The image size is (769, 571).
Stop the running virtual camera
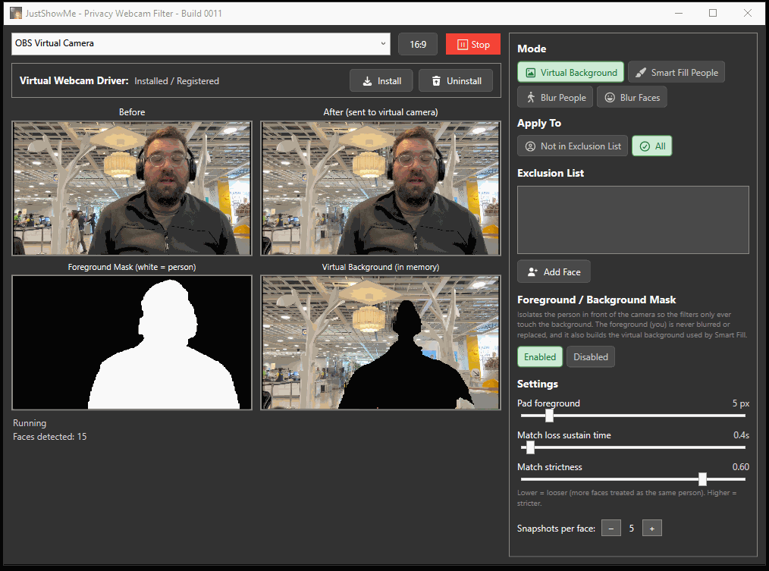pyautogui.click(x=473, y=44)
